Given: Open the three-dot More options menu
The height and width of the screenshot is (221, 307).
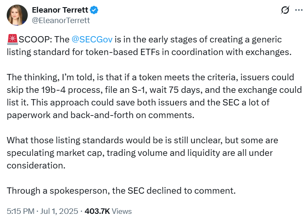Looking at the screenshot, I should tap(299, 10).
